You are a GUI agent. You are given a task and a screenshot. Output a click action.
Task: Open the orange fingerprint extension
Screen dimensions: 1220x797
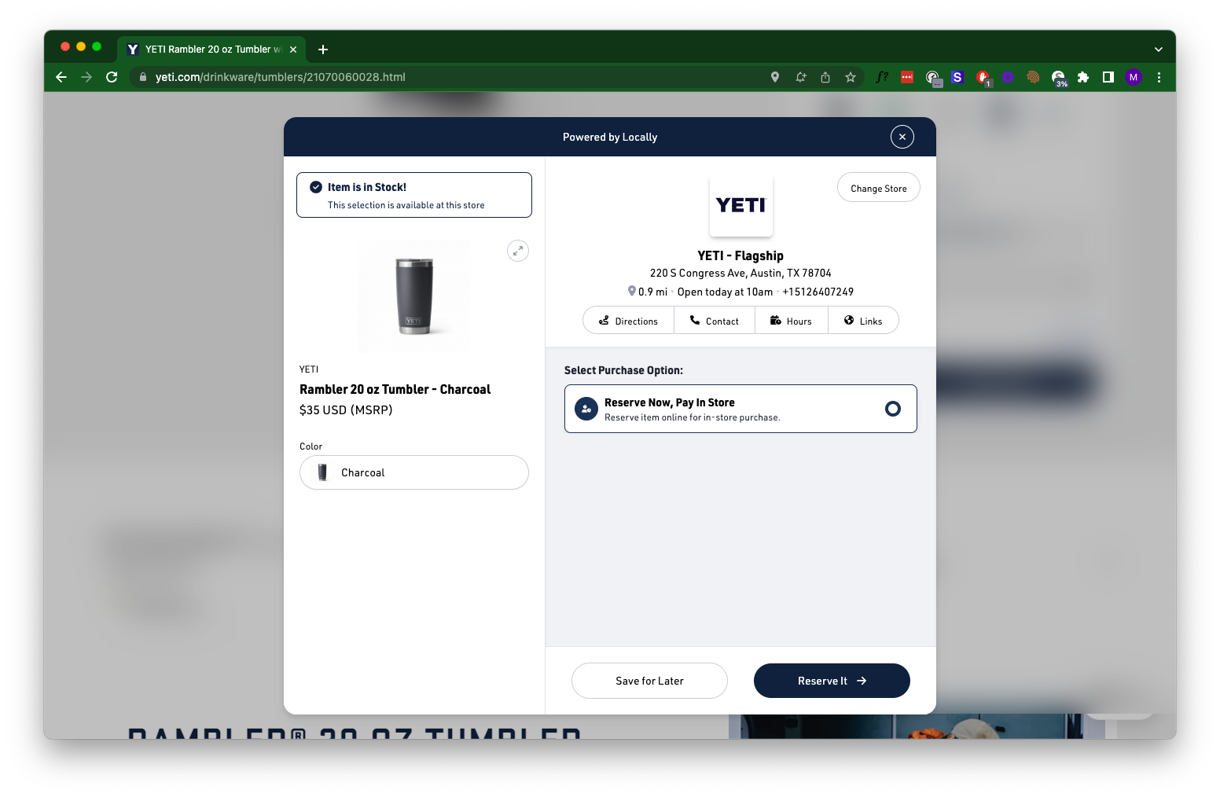pyautogui.click(x=1033, y=77)
